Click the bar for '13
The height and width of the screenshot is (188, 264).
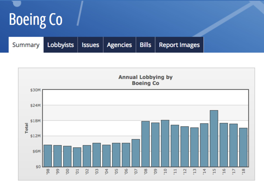194,147
